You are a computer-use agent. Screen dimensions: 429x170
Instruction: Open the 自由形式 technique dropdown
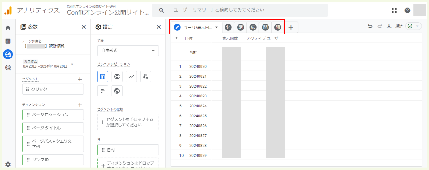coord(128,51)
